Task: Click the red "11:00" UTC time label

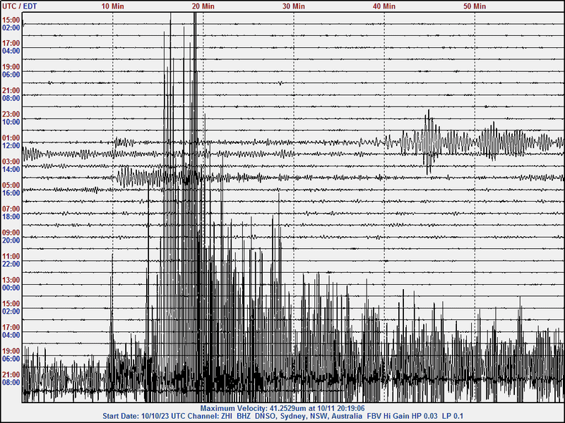Action: tap(11, 257)
